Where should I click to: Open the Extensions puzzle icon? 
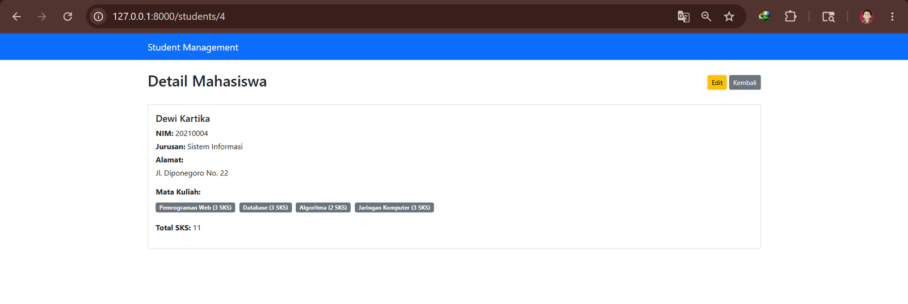click(x=791, y=16)
